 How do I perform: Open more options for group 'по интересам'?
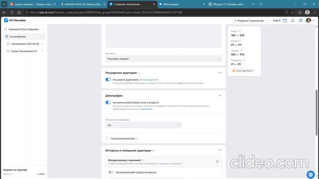(x=42, y=36)
